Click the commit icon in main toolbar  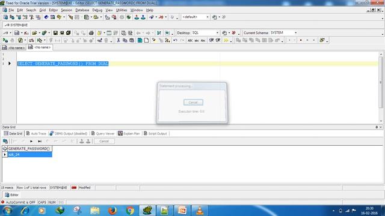coord(137,17)
